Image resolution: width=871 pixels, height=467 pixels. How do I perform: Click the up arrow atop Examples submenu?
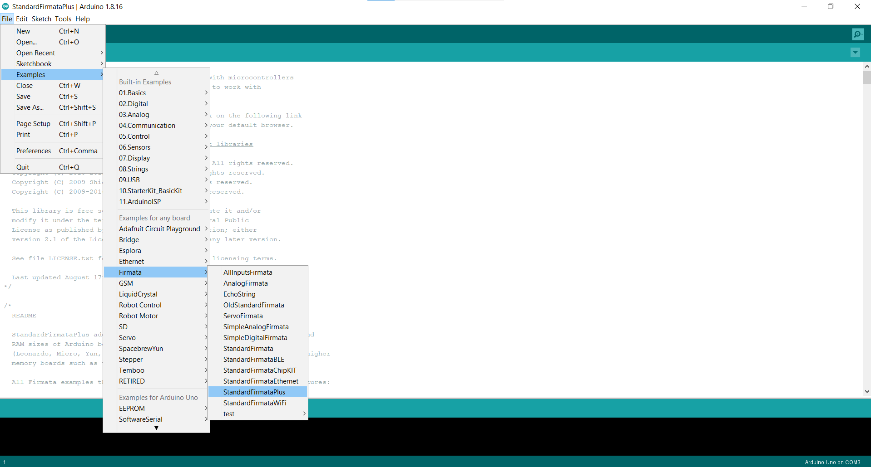tap(156, 73)
